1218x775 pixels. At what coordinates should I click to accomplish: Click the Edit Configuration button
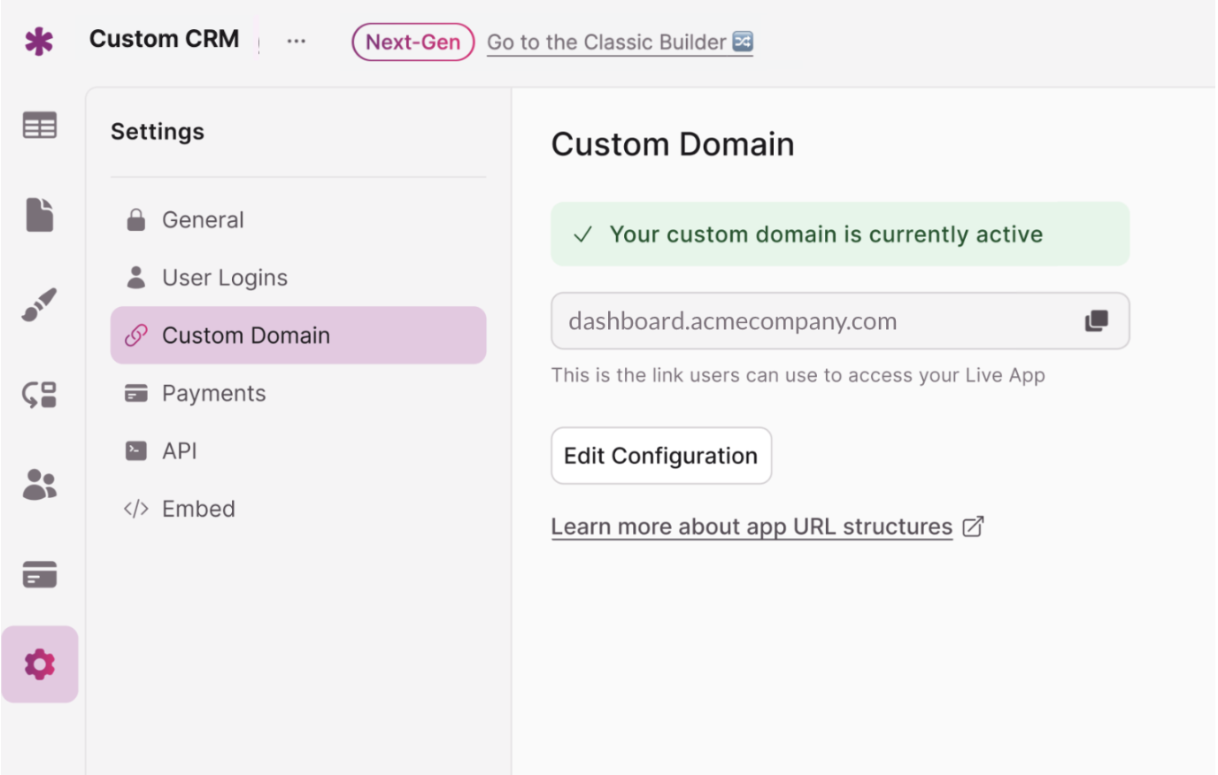(660, 456)
